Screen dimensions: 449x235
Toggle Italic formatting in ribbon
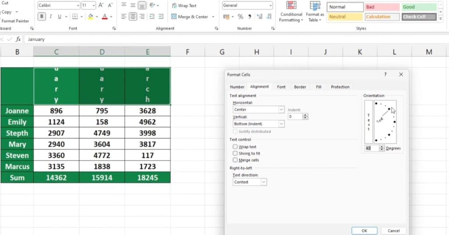pos(51,17)
